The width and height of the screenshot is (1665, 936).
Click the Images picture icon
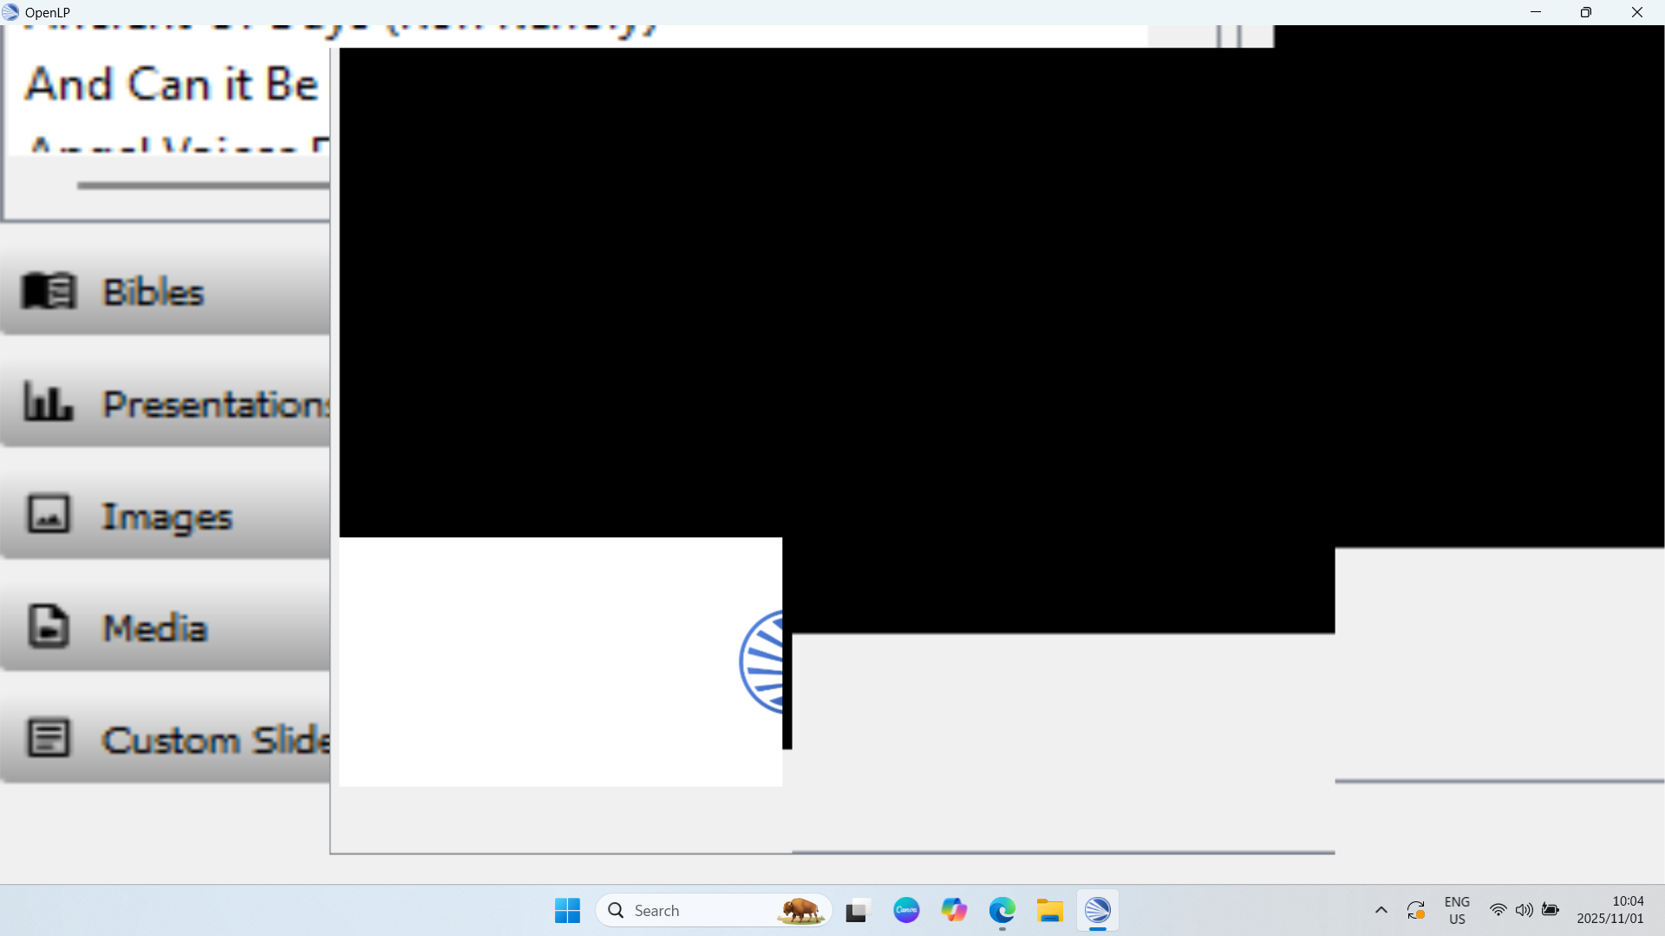[49, 515]
